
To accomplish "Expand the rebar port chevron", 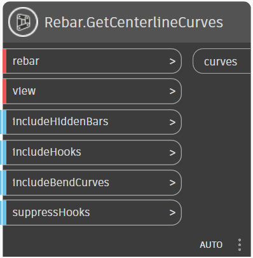I will pyautogui.click(x=172, y=62).
